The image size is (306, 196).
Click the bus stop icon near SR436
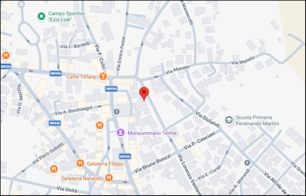tap(117, 112)
